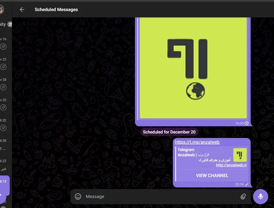Viewport: 274px width, 208px height.
Task: Select the highlighted chat at 6:12
Action: pos(5,186)
